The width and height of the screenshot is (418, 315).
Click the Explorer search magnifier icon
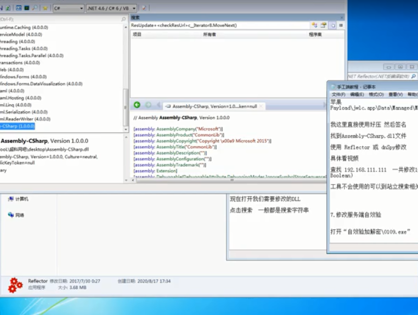414,77
